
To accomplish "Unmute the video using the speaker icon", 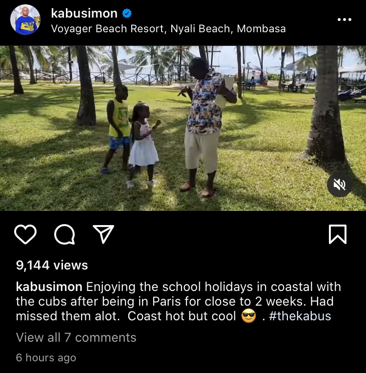I will point(339,185).
